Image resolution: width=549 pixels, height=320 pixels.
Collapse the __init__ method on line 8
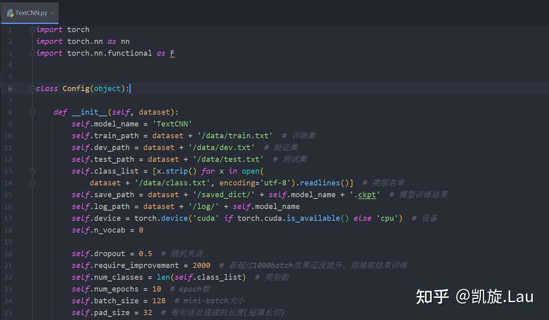coord(32,112)
